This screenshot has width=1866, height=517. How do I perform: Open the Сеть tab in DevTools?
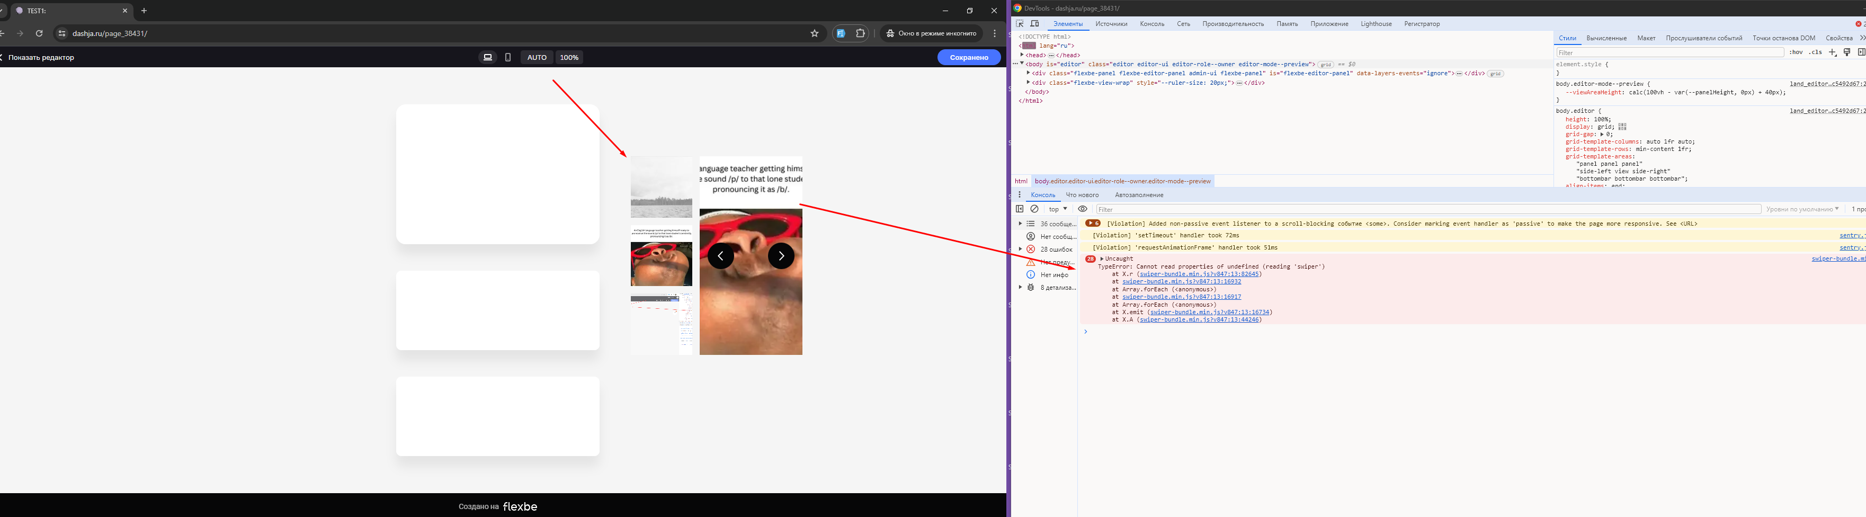(1183, 24)
